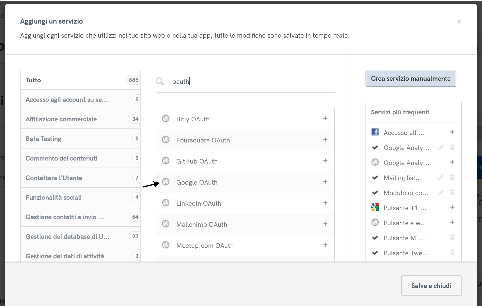The height and width of the screenshot is (306, 482).
Task: Toggle the checkmark on Pulsante Mi piace
Action: (375, 238)
